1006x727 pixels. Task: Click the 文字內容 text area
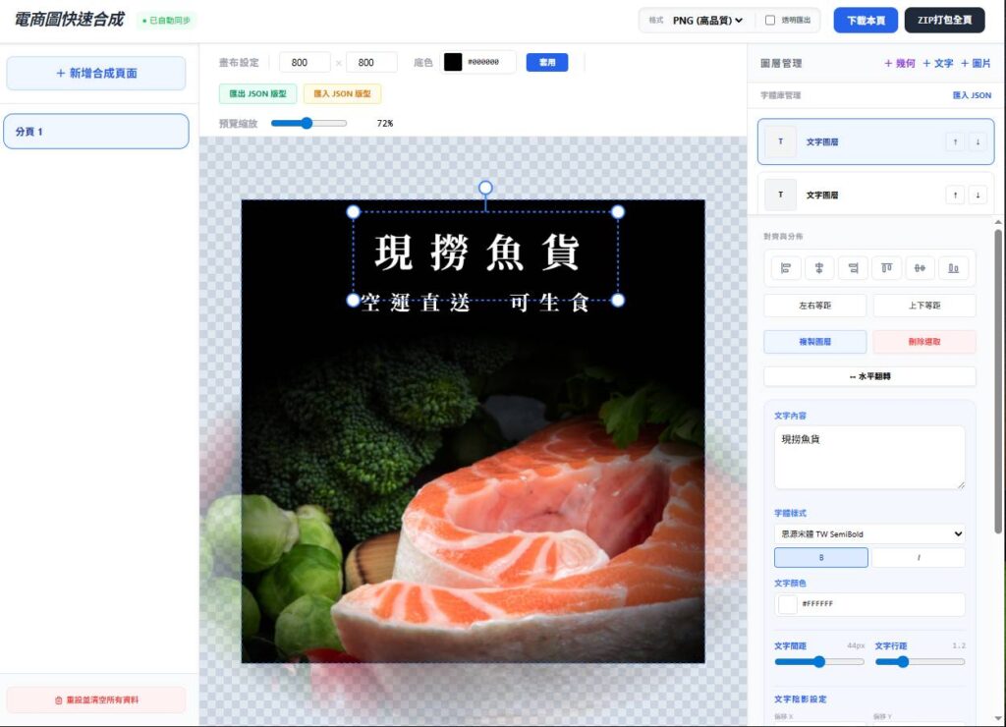coord(869,457)
